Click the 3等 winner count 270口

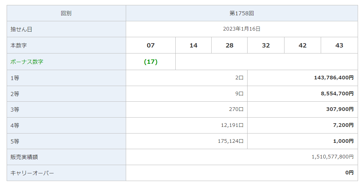[236, 109]
